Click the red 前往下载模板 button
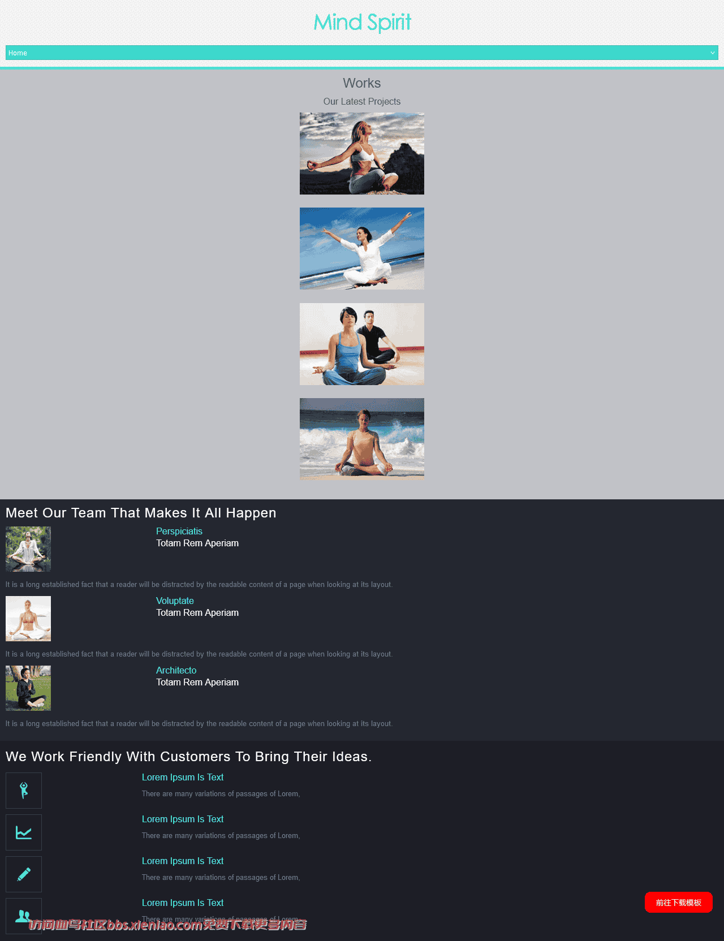Image resolution: width=724 pixels, height=941 pixels. tap(679, 903)
